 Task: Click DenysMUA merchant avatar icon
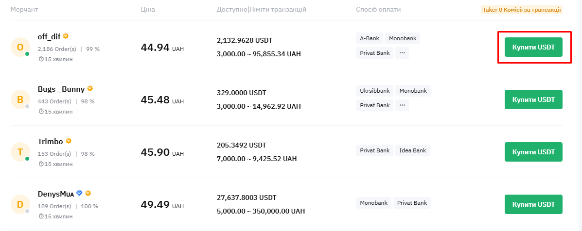[x=20, y=205]
